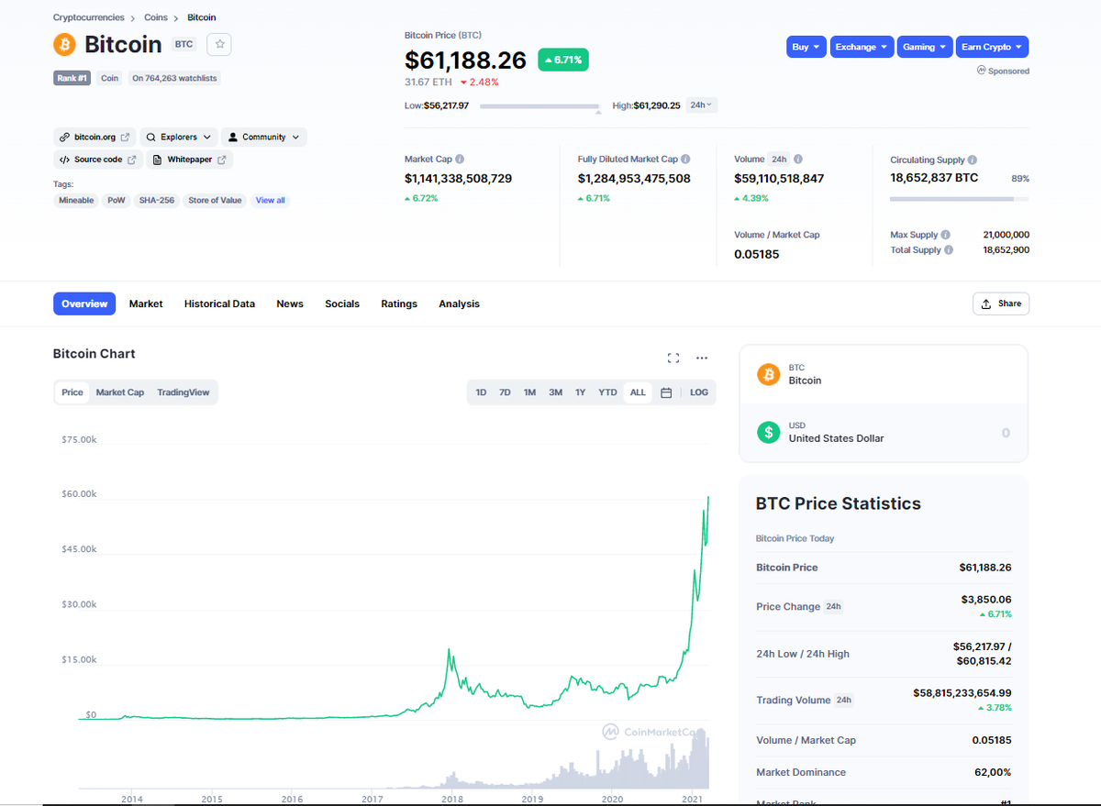Set chart range to ALL

[638, 392]
